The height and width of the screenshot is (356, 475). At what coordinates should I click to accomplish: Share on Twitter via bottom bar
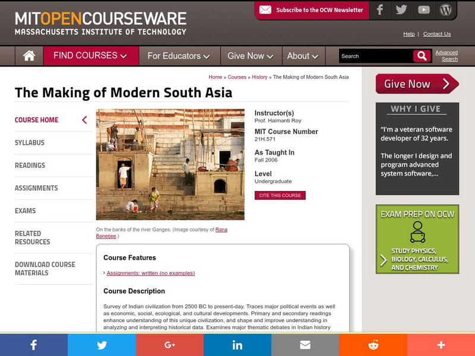(102, 345)
